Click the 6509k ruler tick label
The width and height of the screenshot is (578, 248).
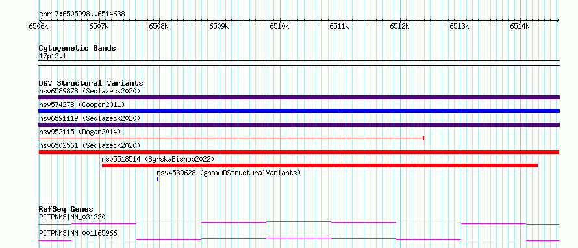[x=220, y=27]
